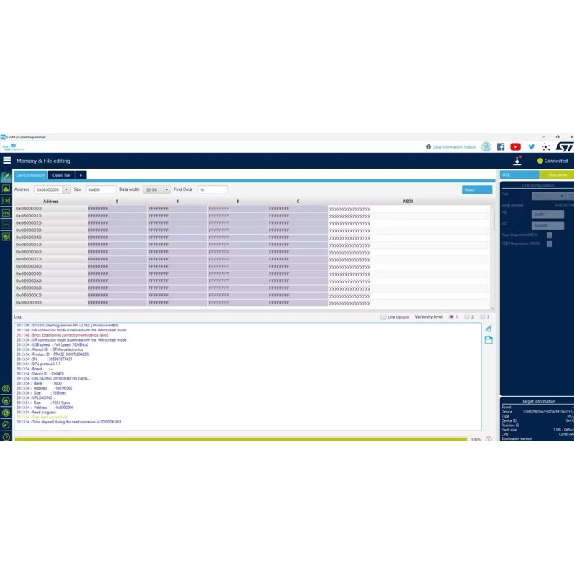This screenshot has width=574, height=574.
Task: Add a new tab with plus
Action: click(80, 175)
